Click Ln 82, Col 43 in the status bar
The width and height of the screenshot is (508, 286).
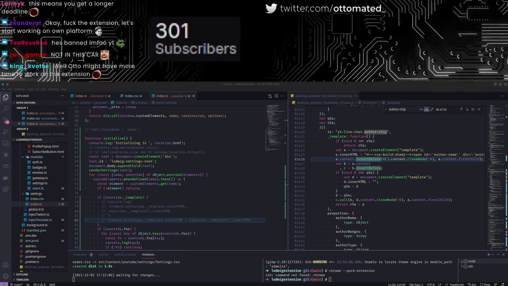pos(397,284)
